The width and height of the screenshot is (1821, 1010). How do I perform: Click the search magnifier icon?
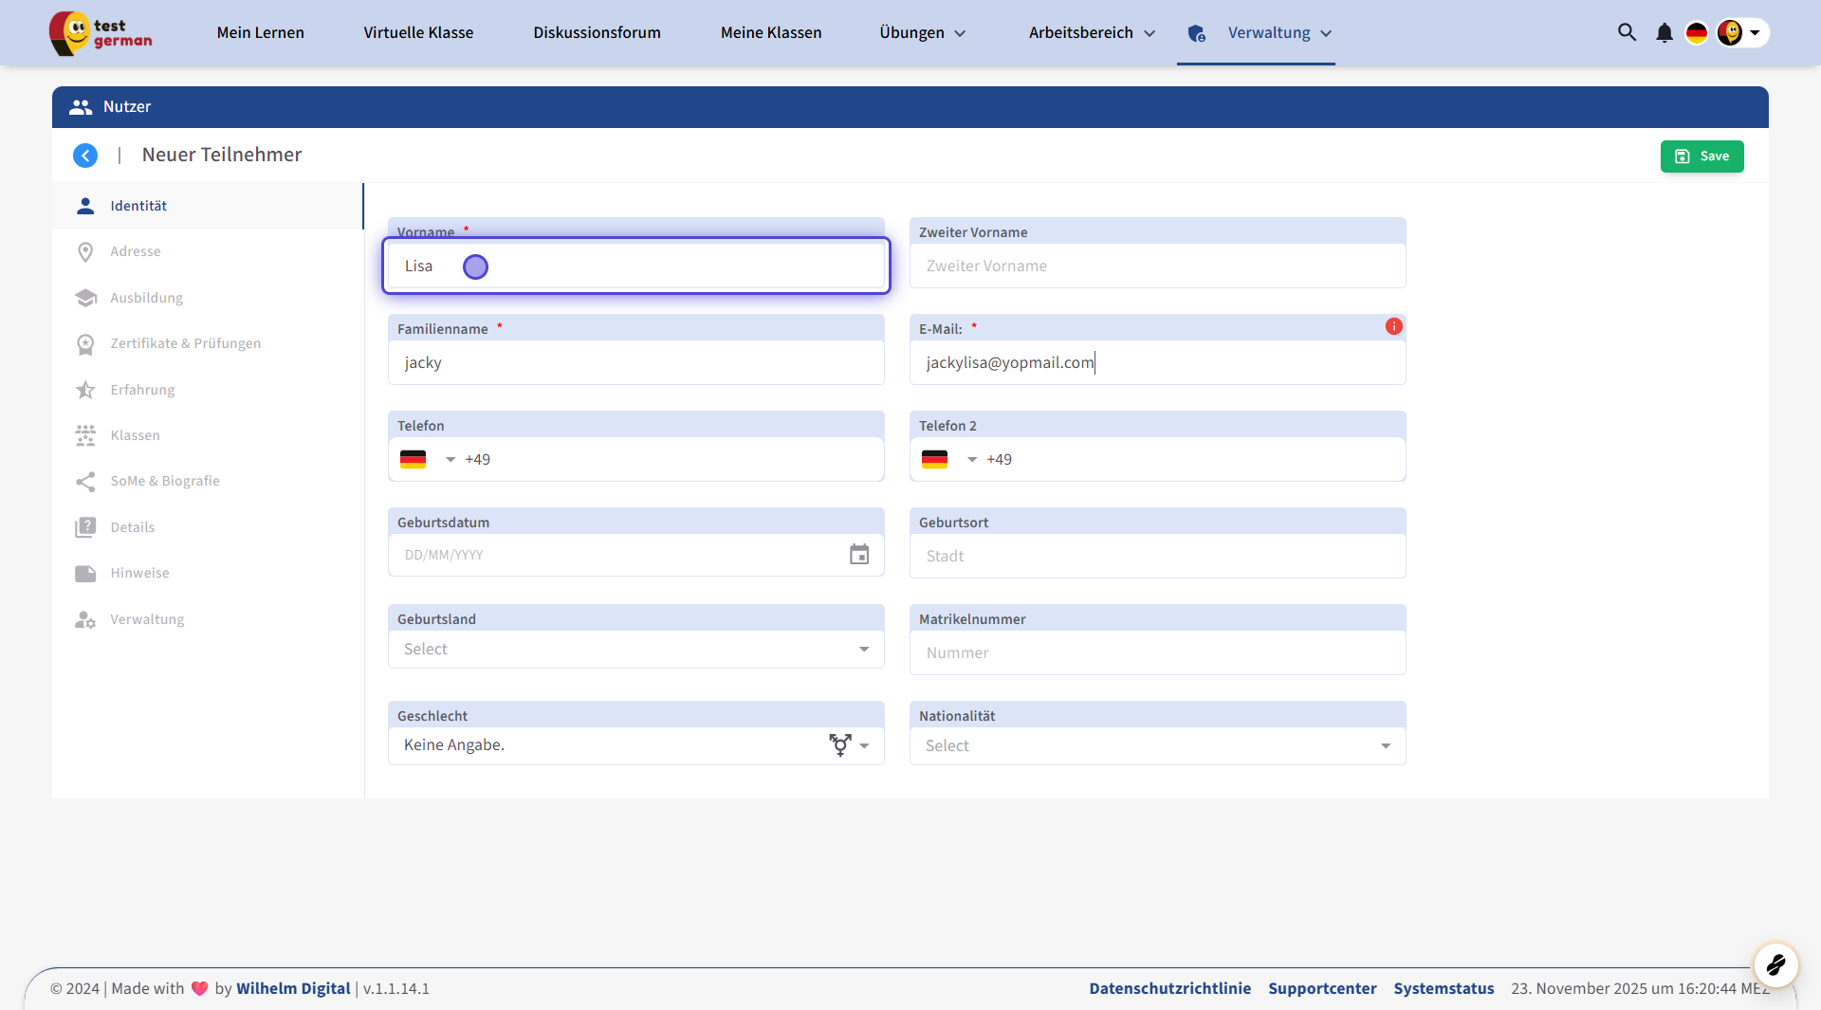(x=1627, y=32)
